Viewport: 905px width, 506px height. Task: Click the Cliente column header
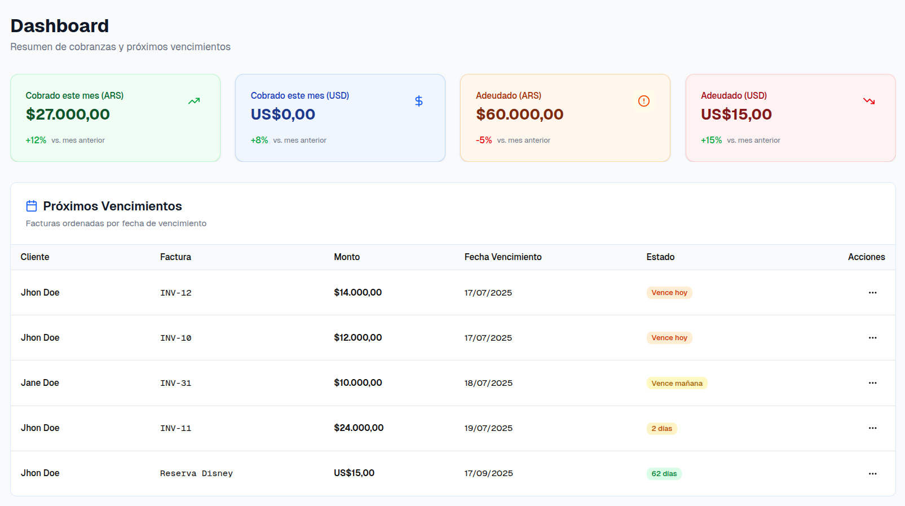point(35,257)
